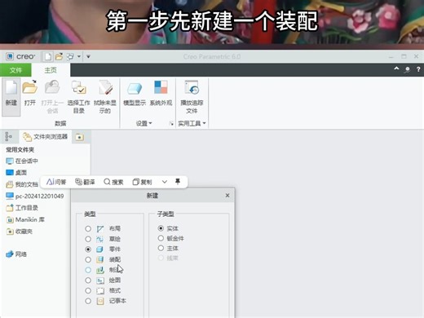Click the search lamp icon near help

pos(407,69)
